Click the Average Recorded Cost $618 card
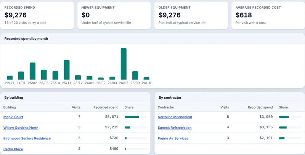Screen dimensions: 305x155 (x=268, y=15)
